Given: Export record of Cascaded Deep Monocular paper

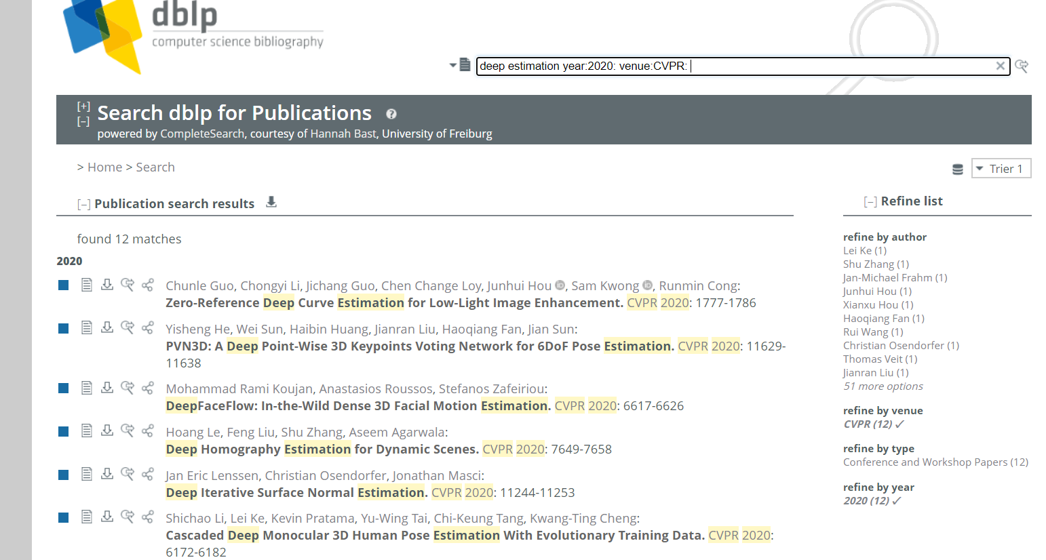Looking at the screenshot, I should point(107,517).
